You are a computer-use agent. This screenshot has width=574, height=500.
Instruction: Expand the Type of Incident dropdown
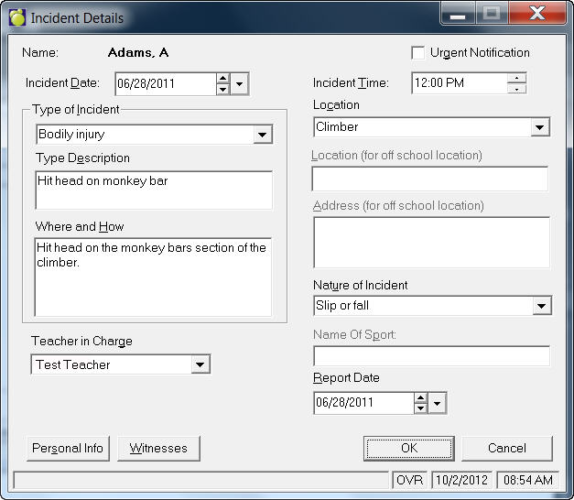pyautogui.click(x=263, y=135)
